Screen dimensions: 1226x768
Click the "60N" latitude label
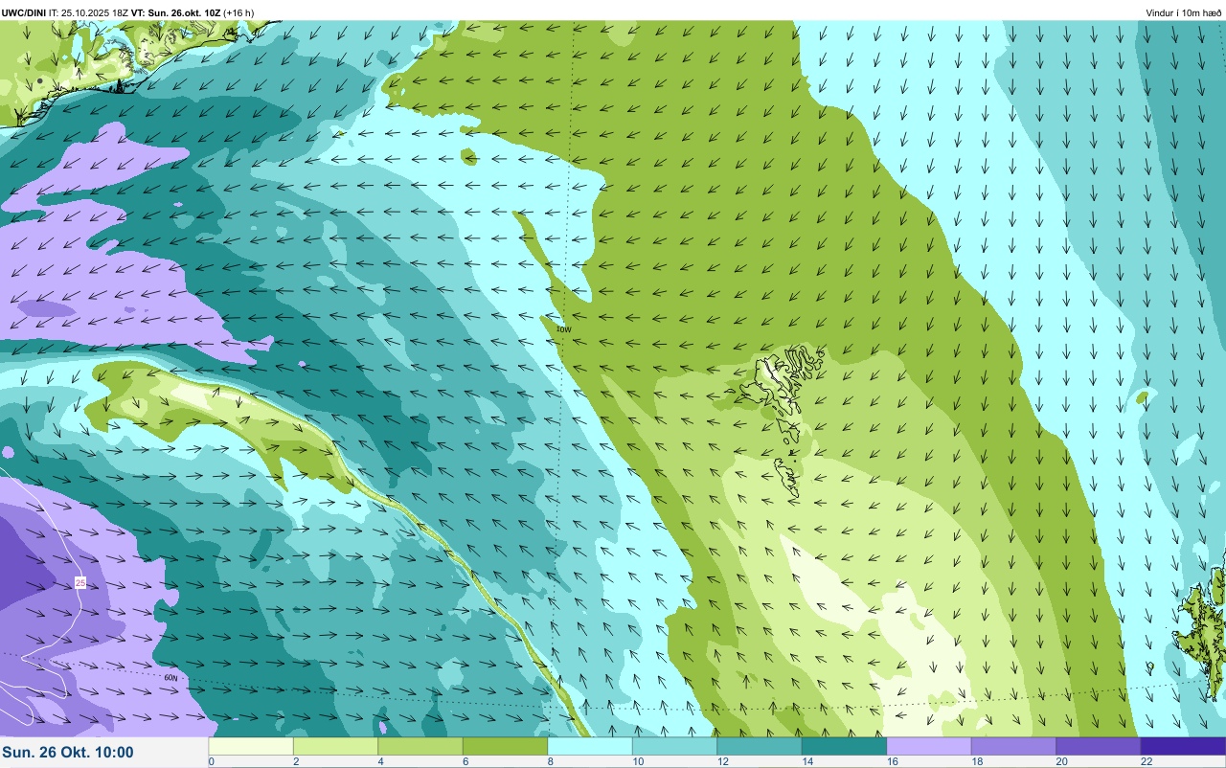pyautogui.click(x=170, y=678)
